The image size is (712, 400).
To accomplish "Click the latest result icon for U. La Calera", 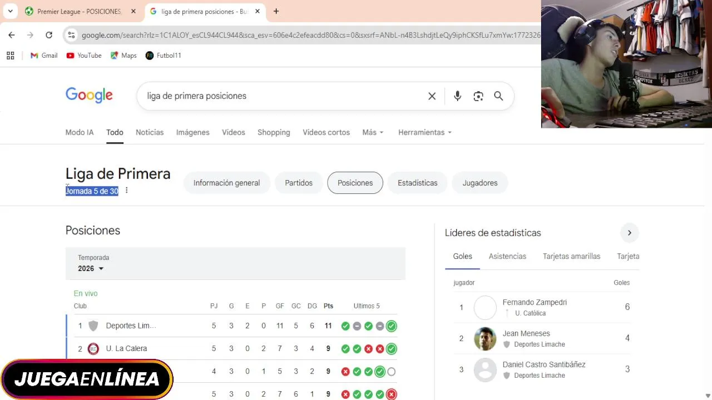I will (392, 349).
